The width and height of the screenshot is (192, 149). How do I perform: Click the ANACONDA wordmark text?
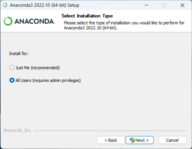coord(35,22)
